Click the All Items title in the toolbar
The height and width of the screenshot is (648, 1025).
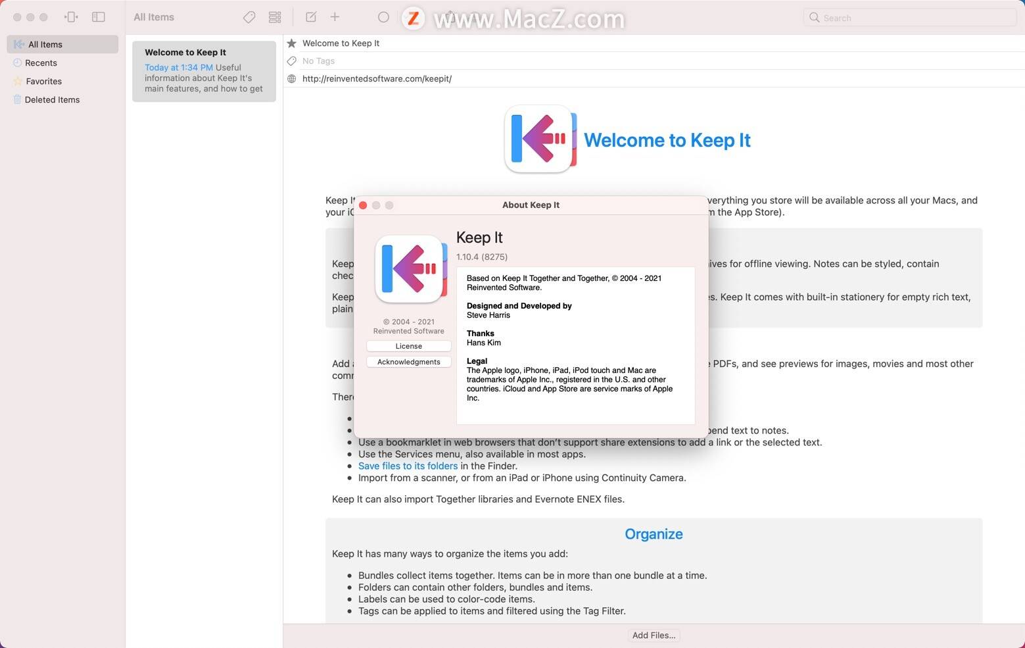pos(154,17)
